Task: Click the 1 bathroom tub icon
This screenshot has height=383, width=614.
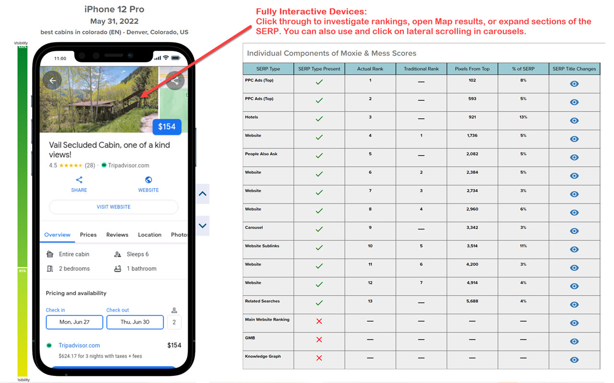Action: 118,269
